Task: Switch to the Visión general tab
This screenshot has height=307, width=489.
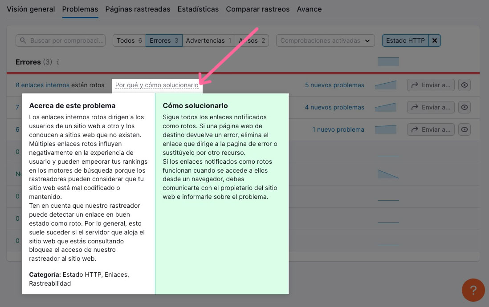Action: coord(31,9)
